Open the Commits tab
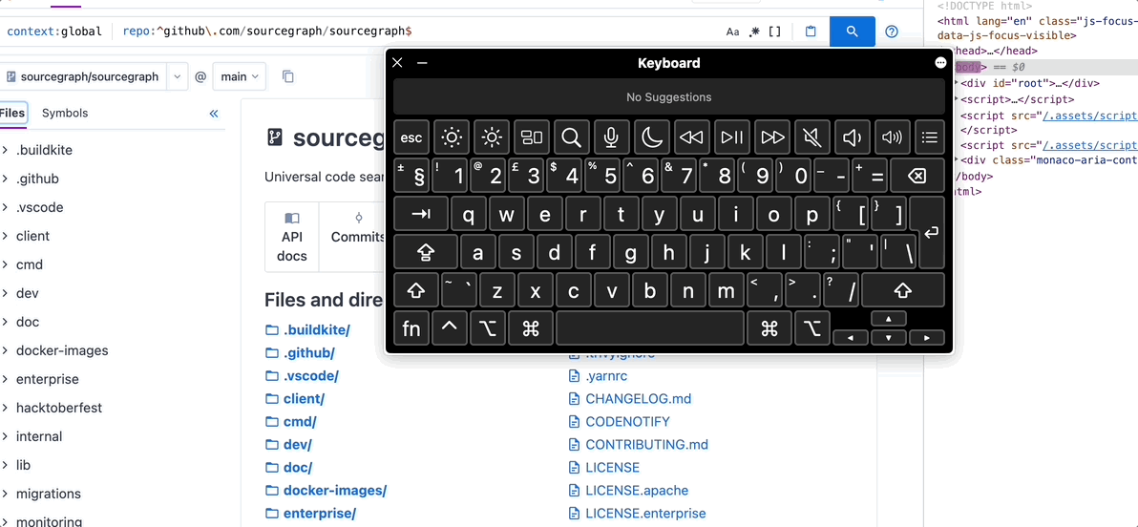The width and height of the screenshot is (1138, 527). (358, 238)
